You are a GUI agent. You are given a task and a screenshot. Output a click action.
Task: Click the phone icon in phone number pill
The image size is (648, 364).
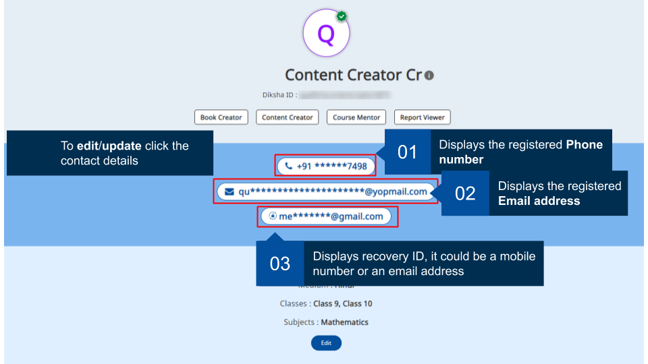pyautogui.click(x=289, y=166)
